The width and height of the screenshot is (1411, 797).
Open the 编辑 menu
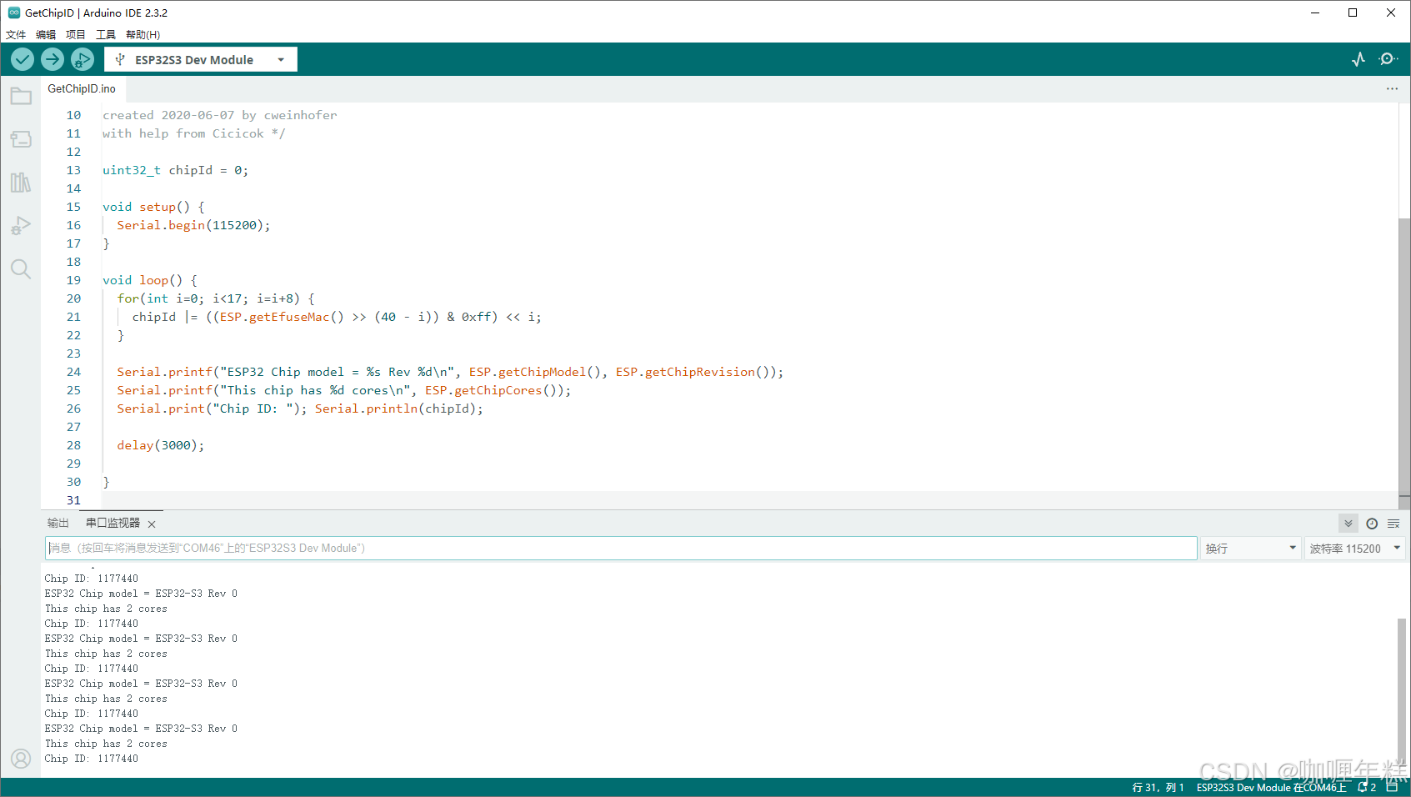(46, 35)
